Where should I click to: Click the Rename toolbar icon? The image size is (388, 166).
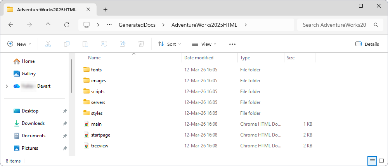(104, 44)
